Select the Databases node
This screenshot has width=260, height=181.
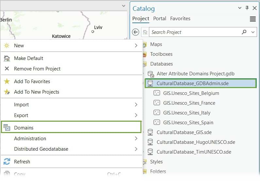tap(161, 64)
